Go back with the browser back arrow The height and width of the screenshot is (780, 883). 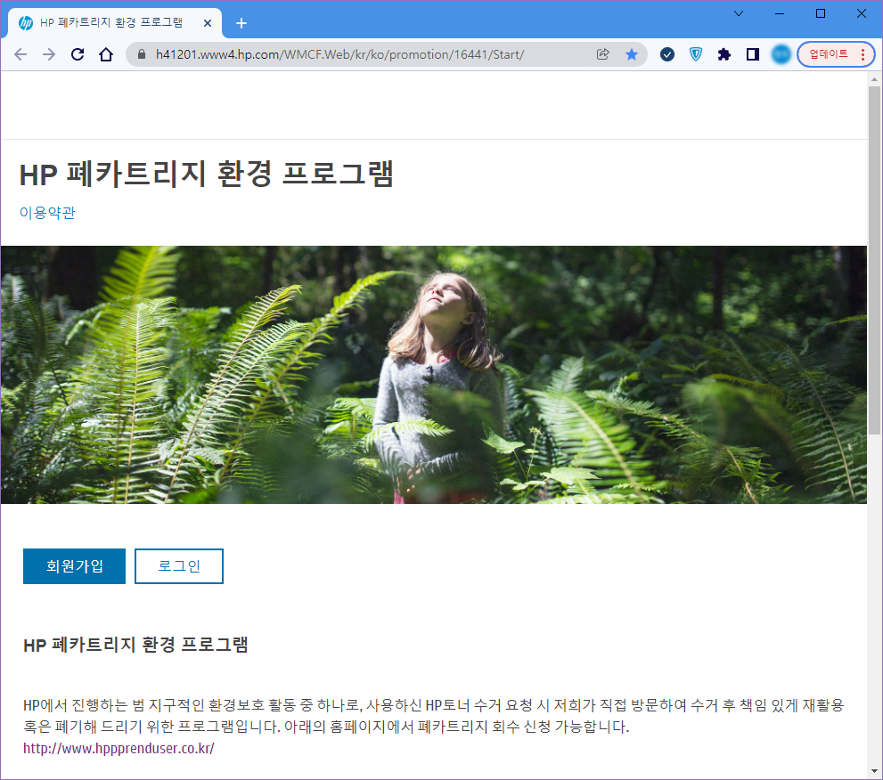click(20, 54)
